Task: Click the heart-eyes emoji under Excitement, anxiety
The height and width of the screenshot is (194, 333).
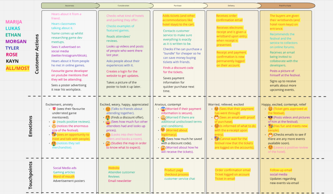Action: (x=54, y=109)
